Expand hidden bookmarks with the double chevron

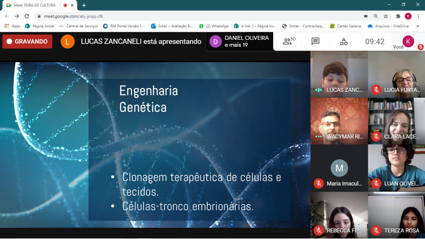pyautogui.click(x=417, y=26)
